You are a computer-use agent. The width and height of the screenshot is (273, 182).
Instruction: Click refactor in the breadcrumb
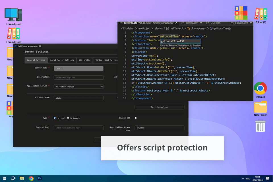158,28
